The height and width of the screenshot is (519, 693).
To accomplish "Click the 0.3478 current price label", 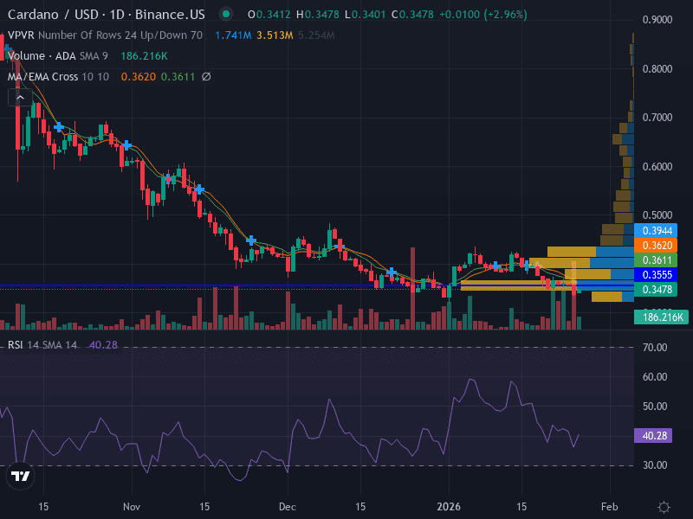I will [656, 290].
